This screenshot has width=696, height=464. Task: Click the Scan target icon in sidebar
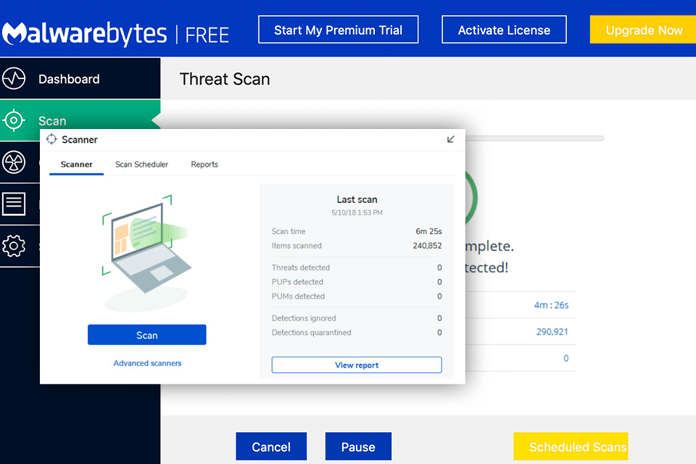(14, 121)
